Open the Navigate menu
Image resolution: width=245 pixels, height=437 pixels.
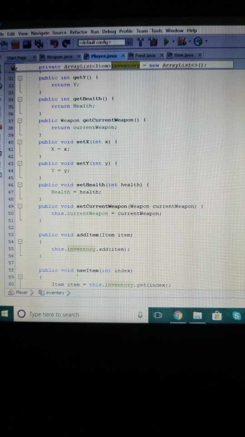click(x=40, y=33)
